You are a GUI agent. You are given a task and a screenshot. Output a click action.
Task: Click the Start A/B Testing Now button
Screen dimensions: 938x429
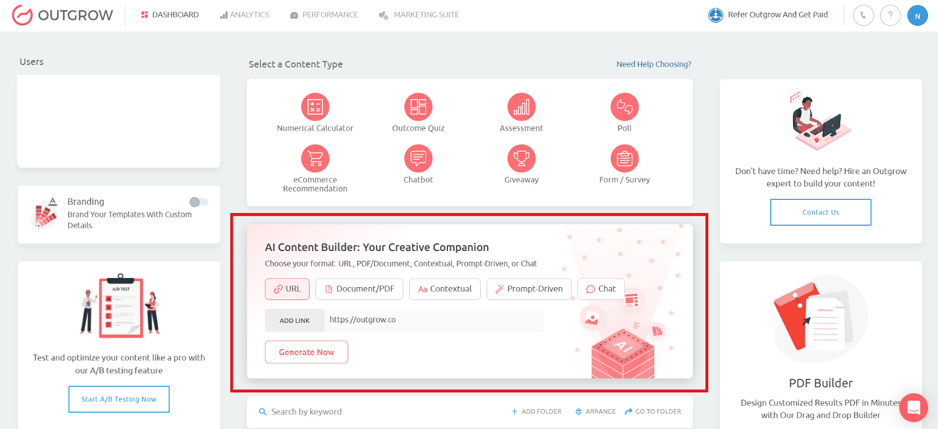pos(119,399)
